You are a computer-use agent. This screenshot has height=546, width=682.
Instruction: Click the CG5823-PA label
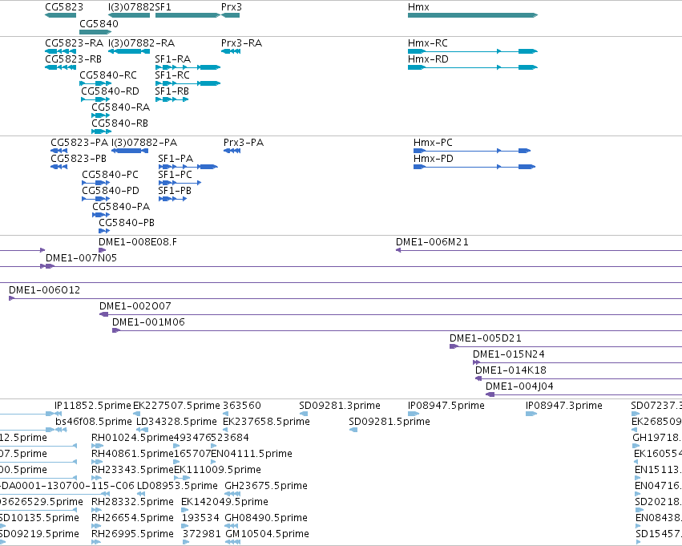79,143
